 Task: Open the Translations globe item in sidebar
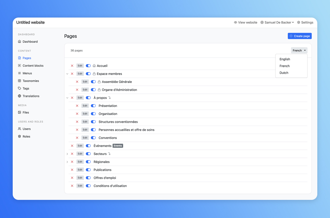(x=31, y=96)
